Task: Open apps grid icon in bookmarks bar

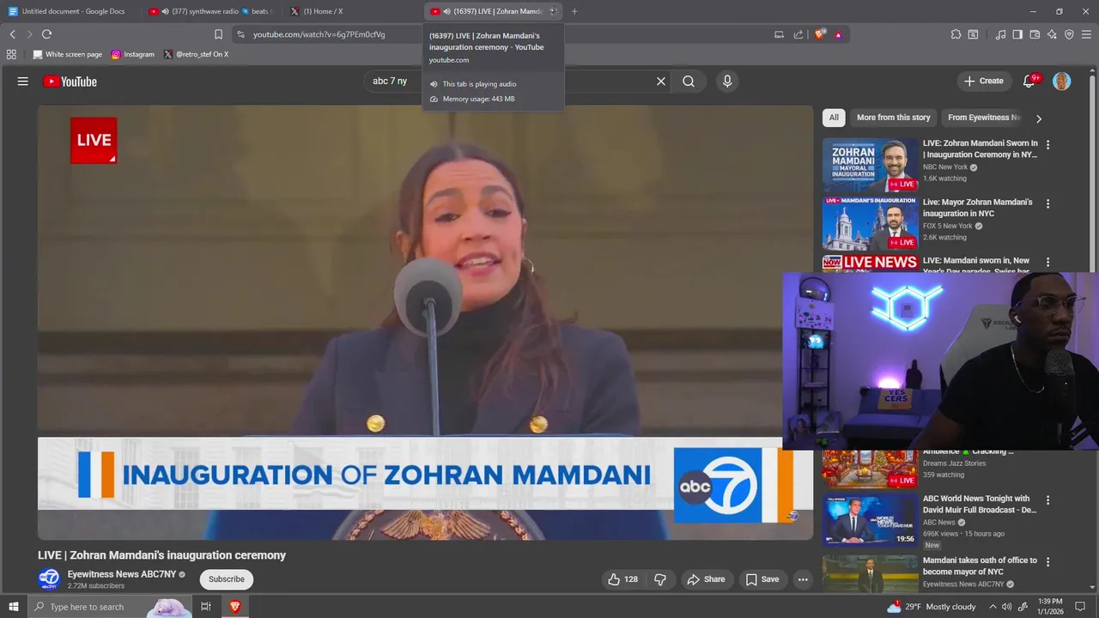Action: click(x=11, y=54)
